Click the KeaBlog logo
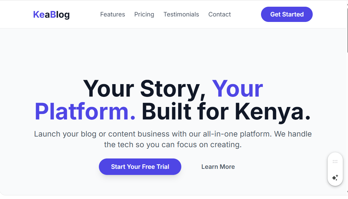This screenshot has width=348, height=199. point(51,14)
